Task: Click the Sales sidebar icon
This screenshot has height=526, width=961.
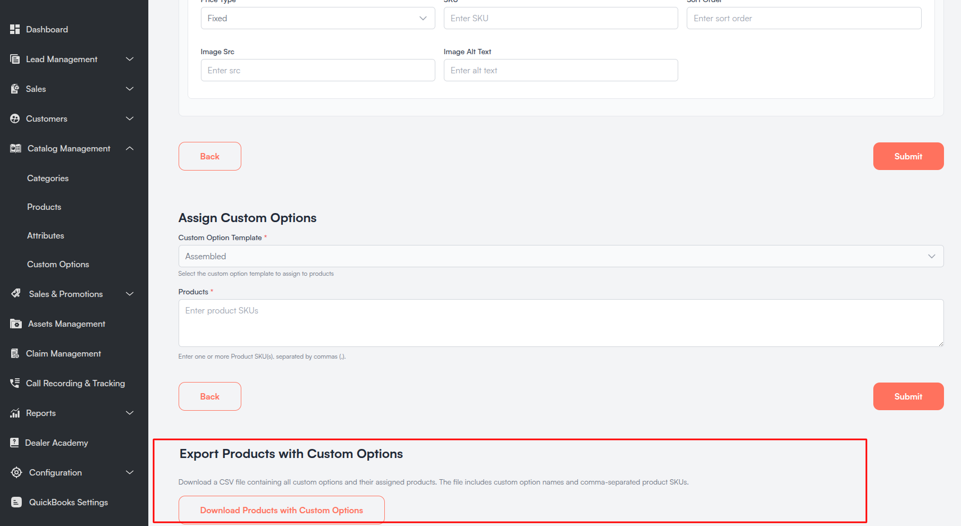Action: tap(15, 89)
